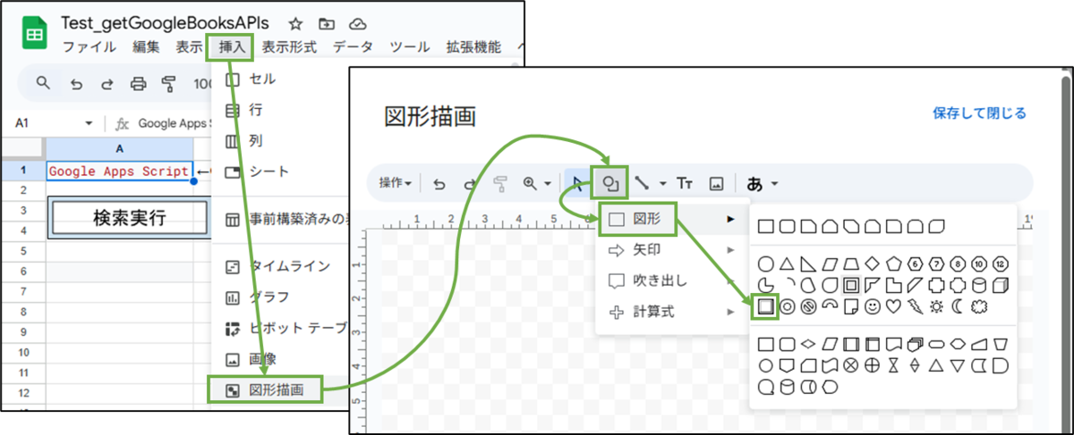Choose the lightning bolt shape
Viewport: 1074px width, 435px height.
tap(915, 306)
